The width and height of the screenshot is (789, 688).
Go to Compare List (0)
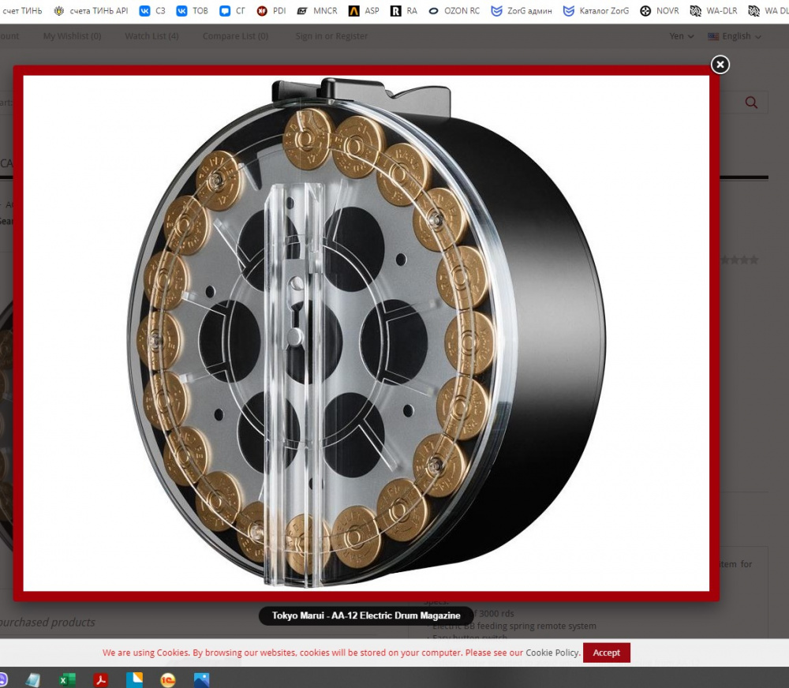click(235, 36)
